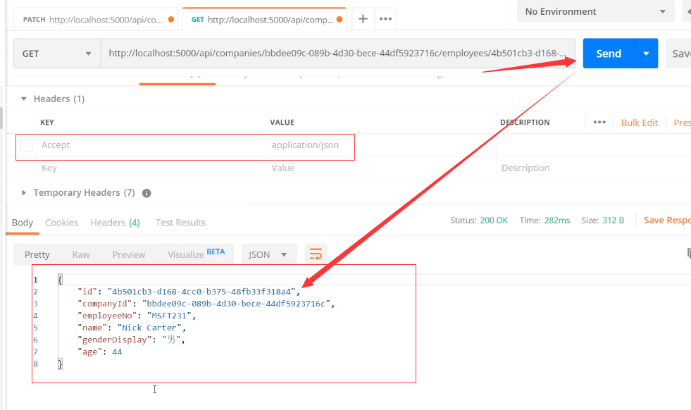Click the Bulk Edit link
Viewport: 691px width, 410px height.
(x=639, y=123)
